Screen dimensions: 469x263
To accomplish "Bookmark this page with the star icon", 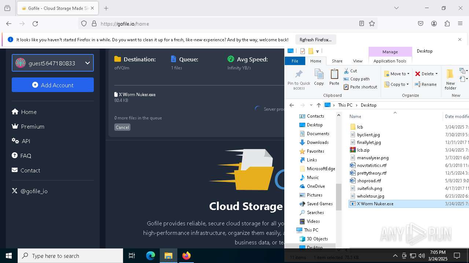I will (372, 24).
